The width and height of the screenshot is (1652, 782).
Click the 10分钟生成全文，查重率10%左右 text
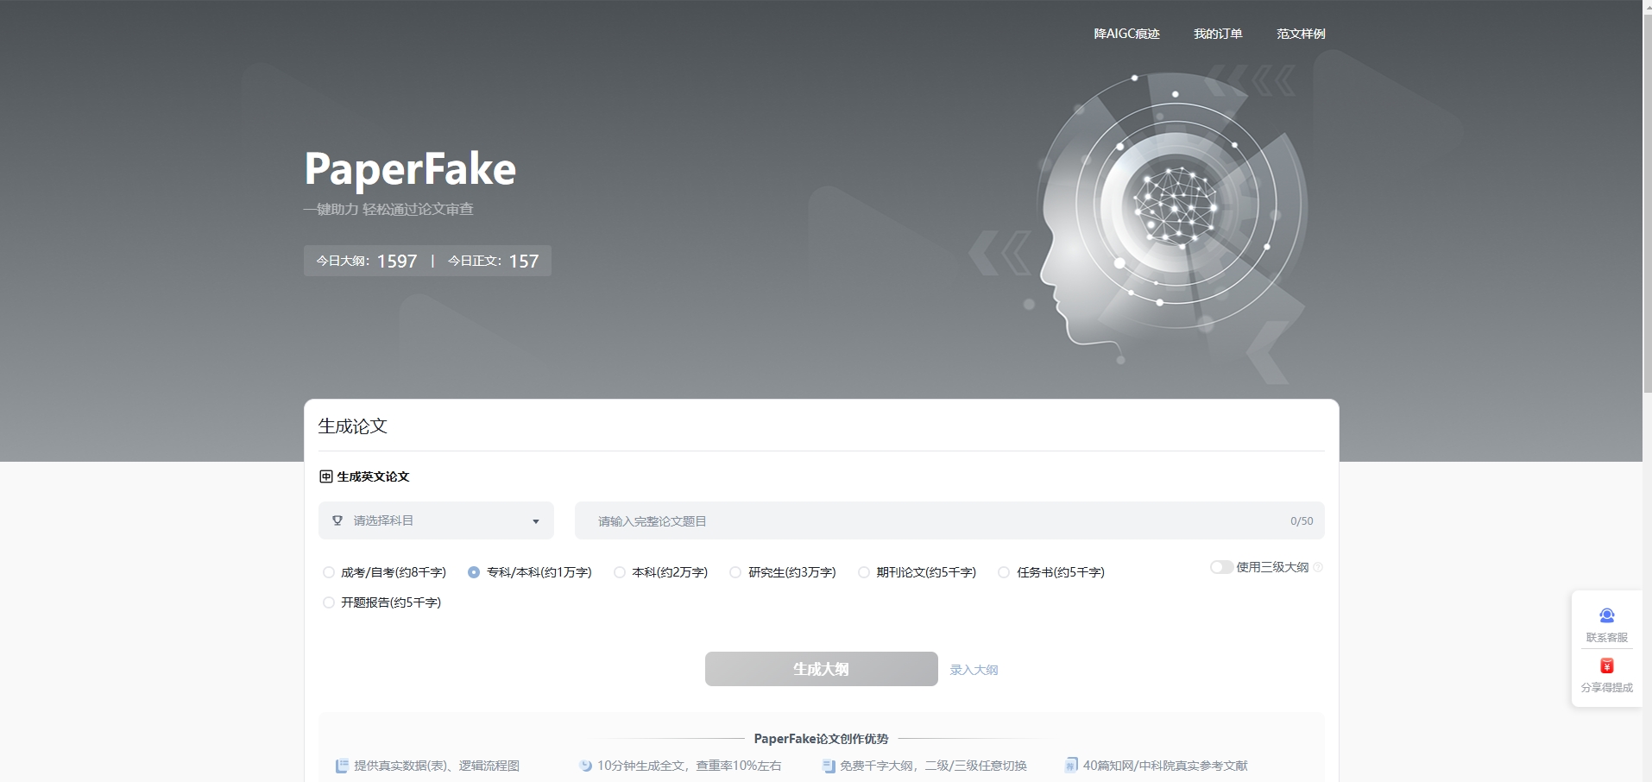coord(690,766)
